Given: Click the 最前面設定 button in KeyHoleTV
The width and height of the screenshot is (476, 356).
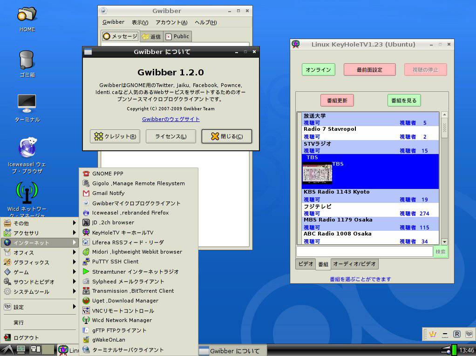Looking at the screenshot, I should coord(369,70).
